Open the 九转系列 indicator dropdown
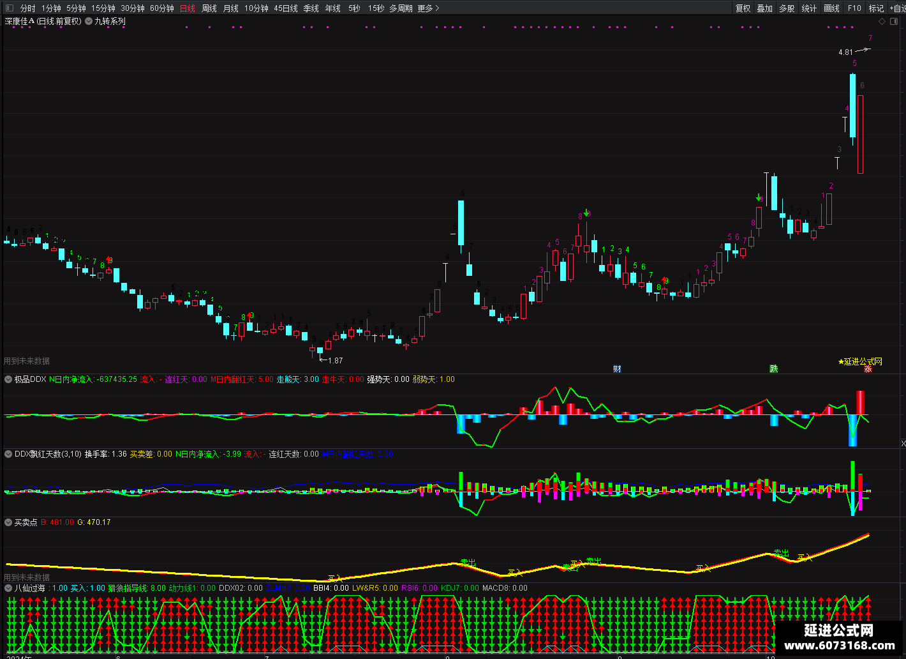This screenshot has width=906, height=659. (x=89, y=21)
